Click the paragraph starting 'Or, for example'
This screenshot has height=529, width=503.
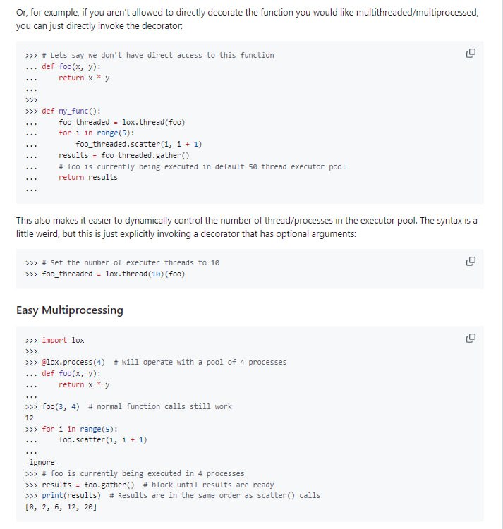point(247,19)
